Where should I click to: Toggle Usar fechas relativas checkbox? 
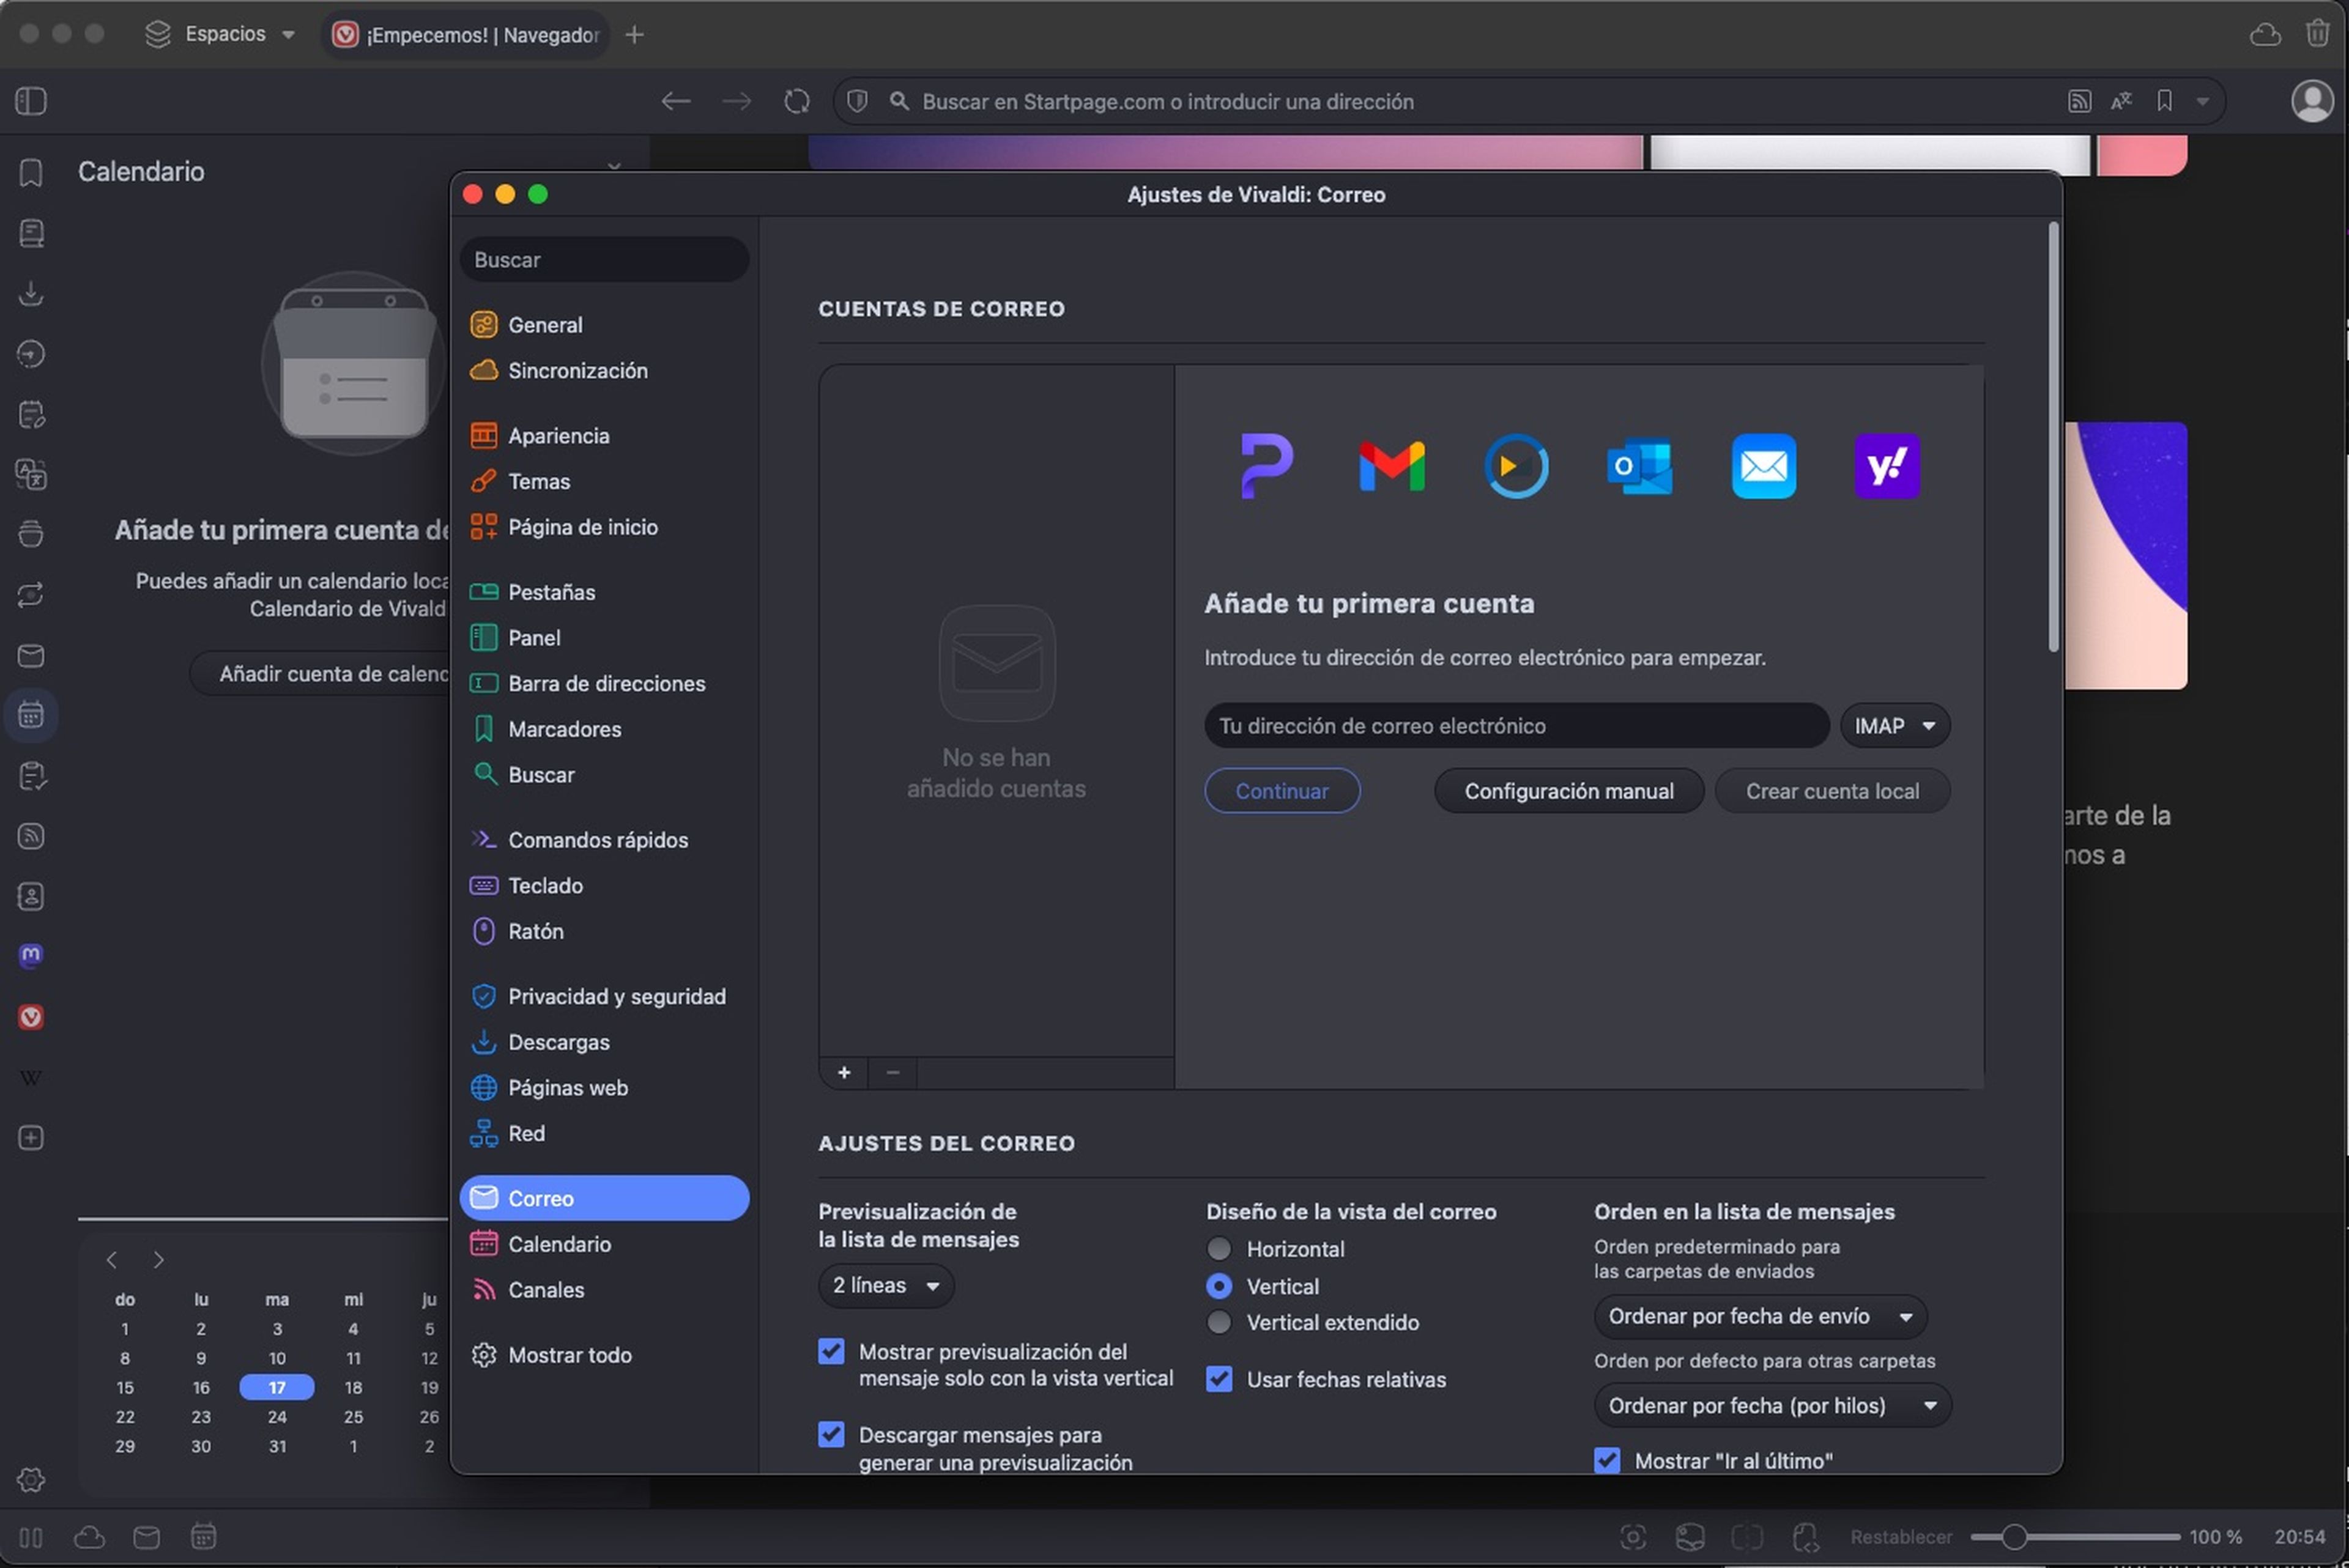(1219, 1378)
